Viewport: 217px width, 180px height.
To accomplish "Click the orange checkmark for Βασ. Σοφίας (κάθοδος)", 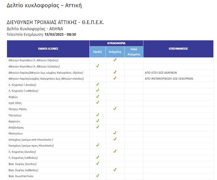I will tap(115, 170).
